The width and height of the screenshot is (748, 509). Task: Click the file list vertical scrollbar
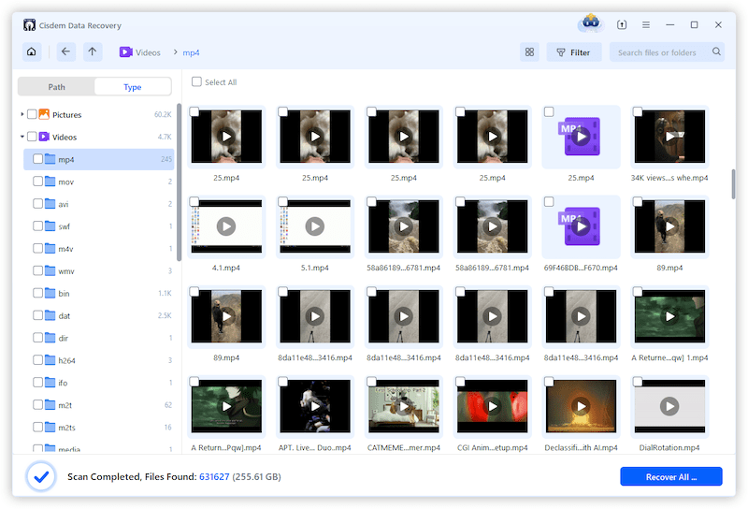(733, 182)
